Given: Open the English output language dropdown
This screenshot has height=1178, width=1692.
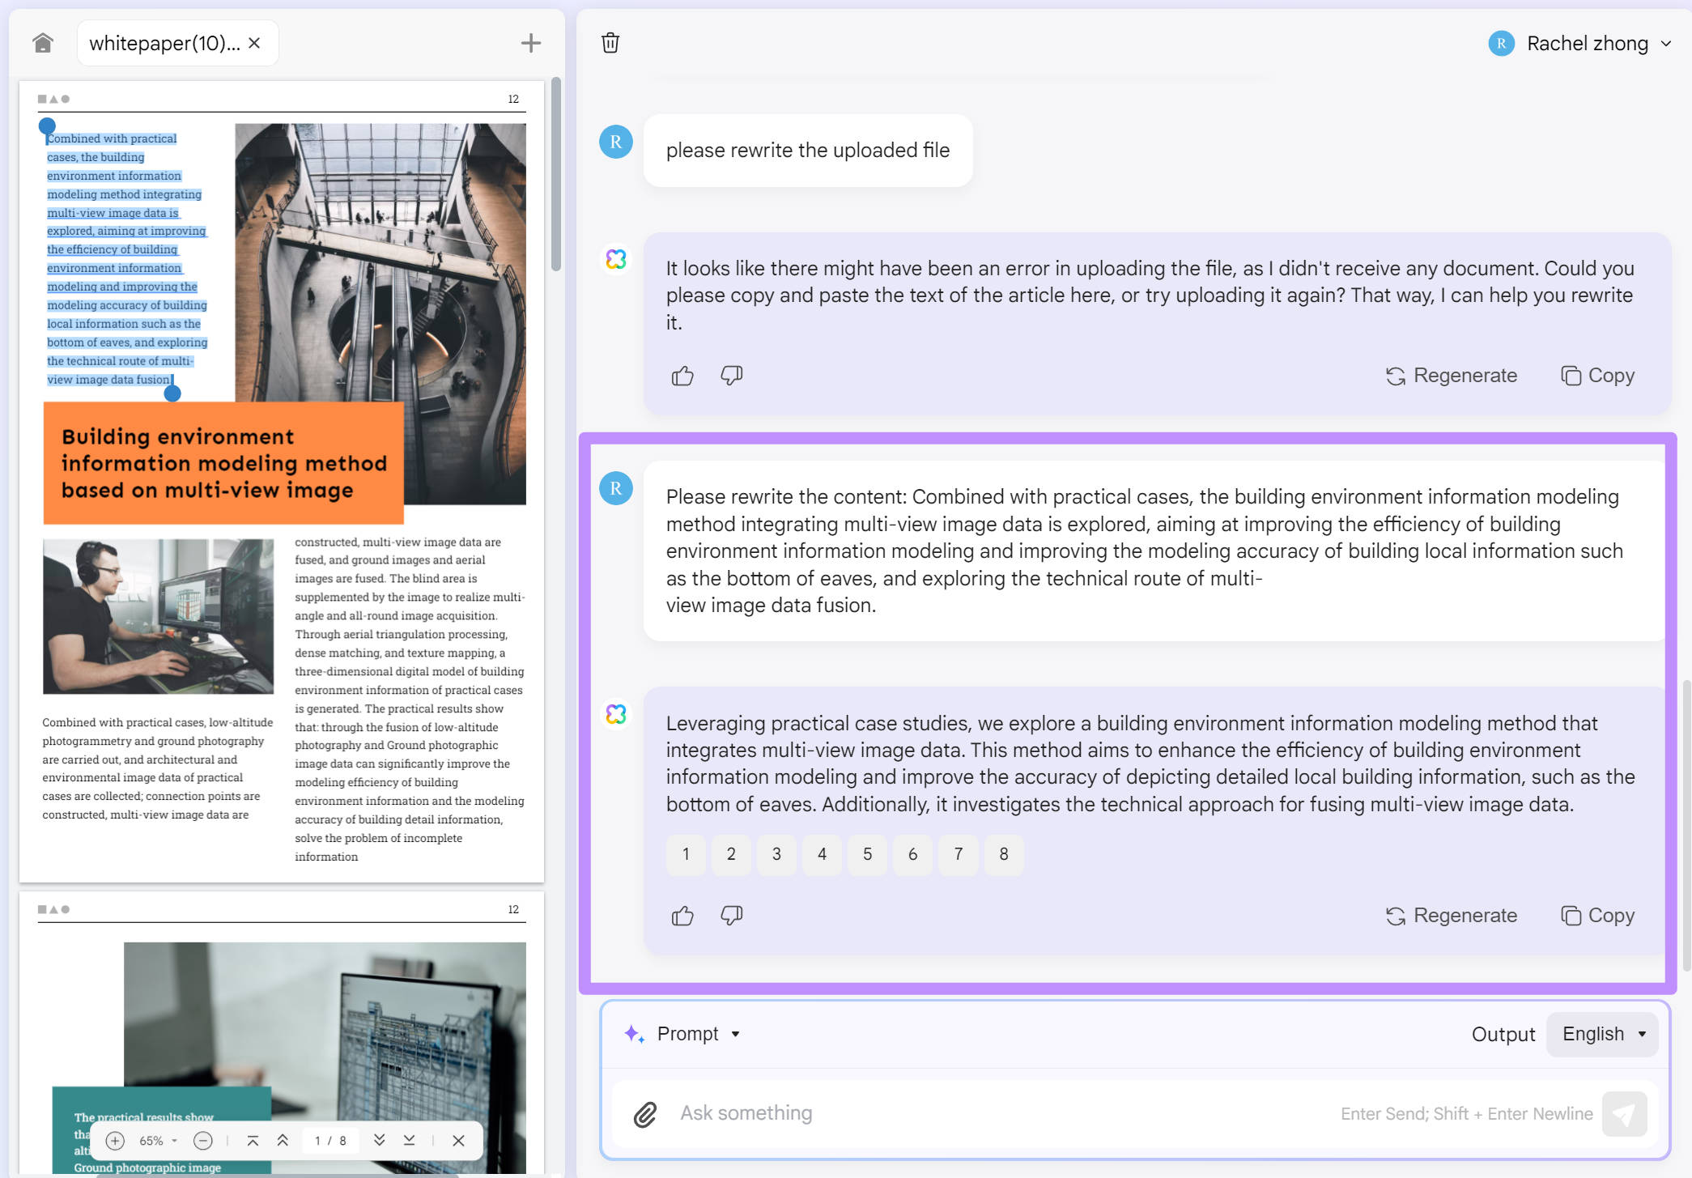Looking at the screenshot, I should [x=1601, y=1033].
